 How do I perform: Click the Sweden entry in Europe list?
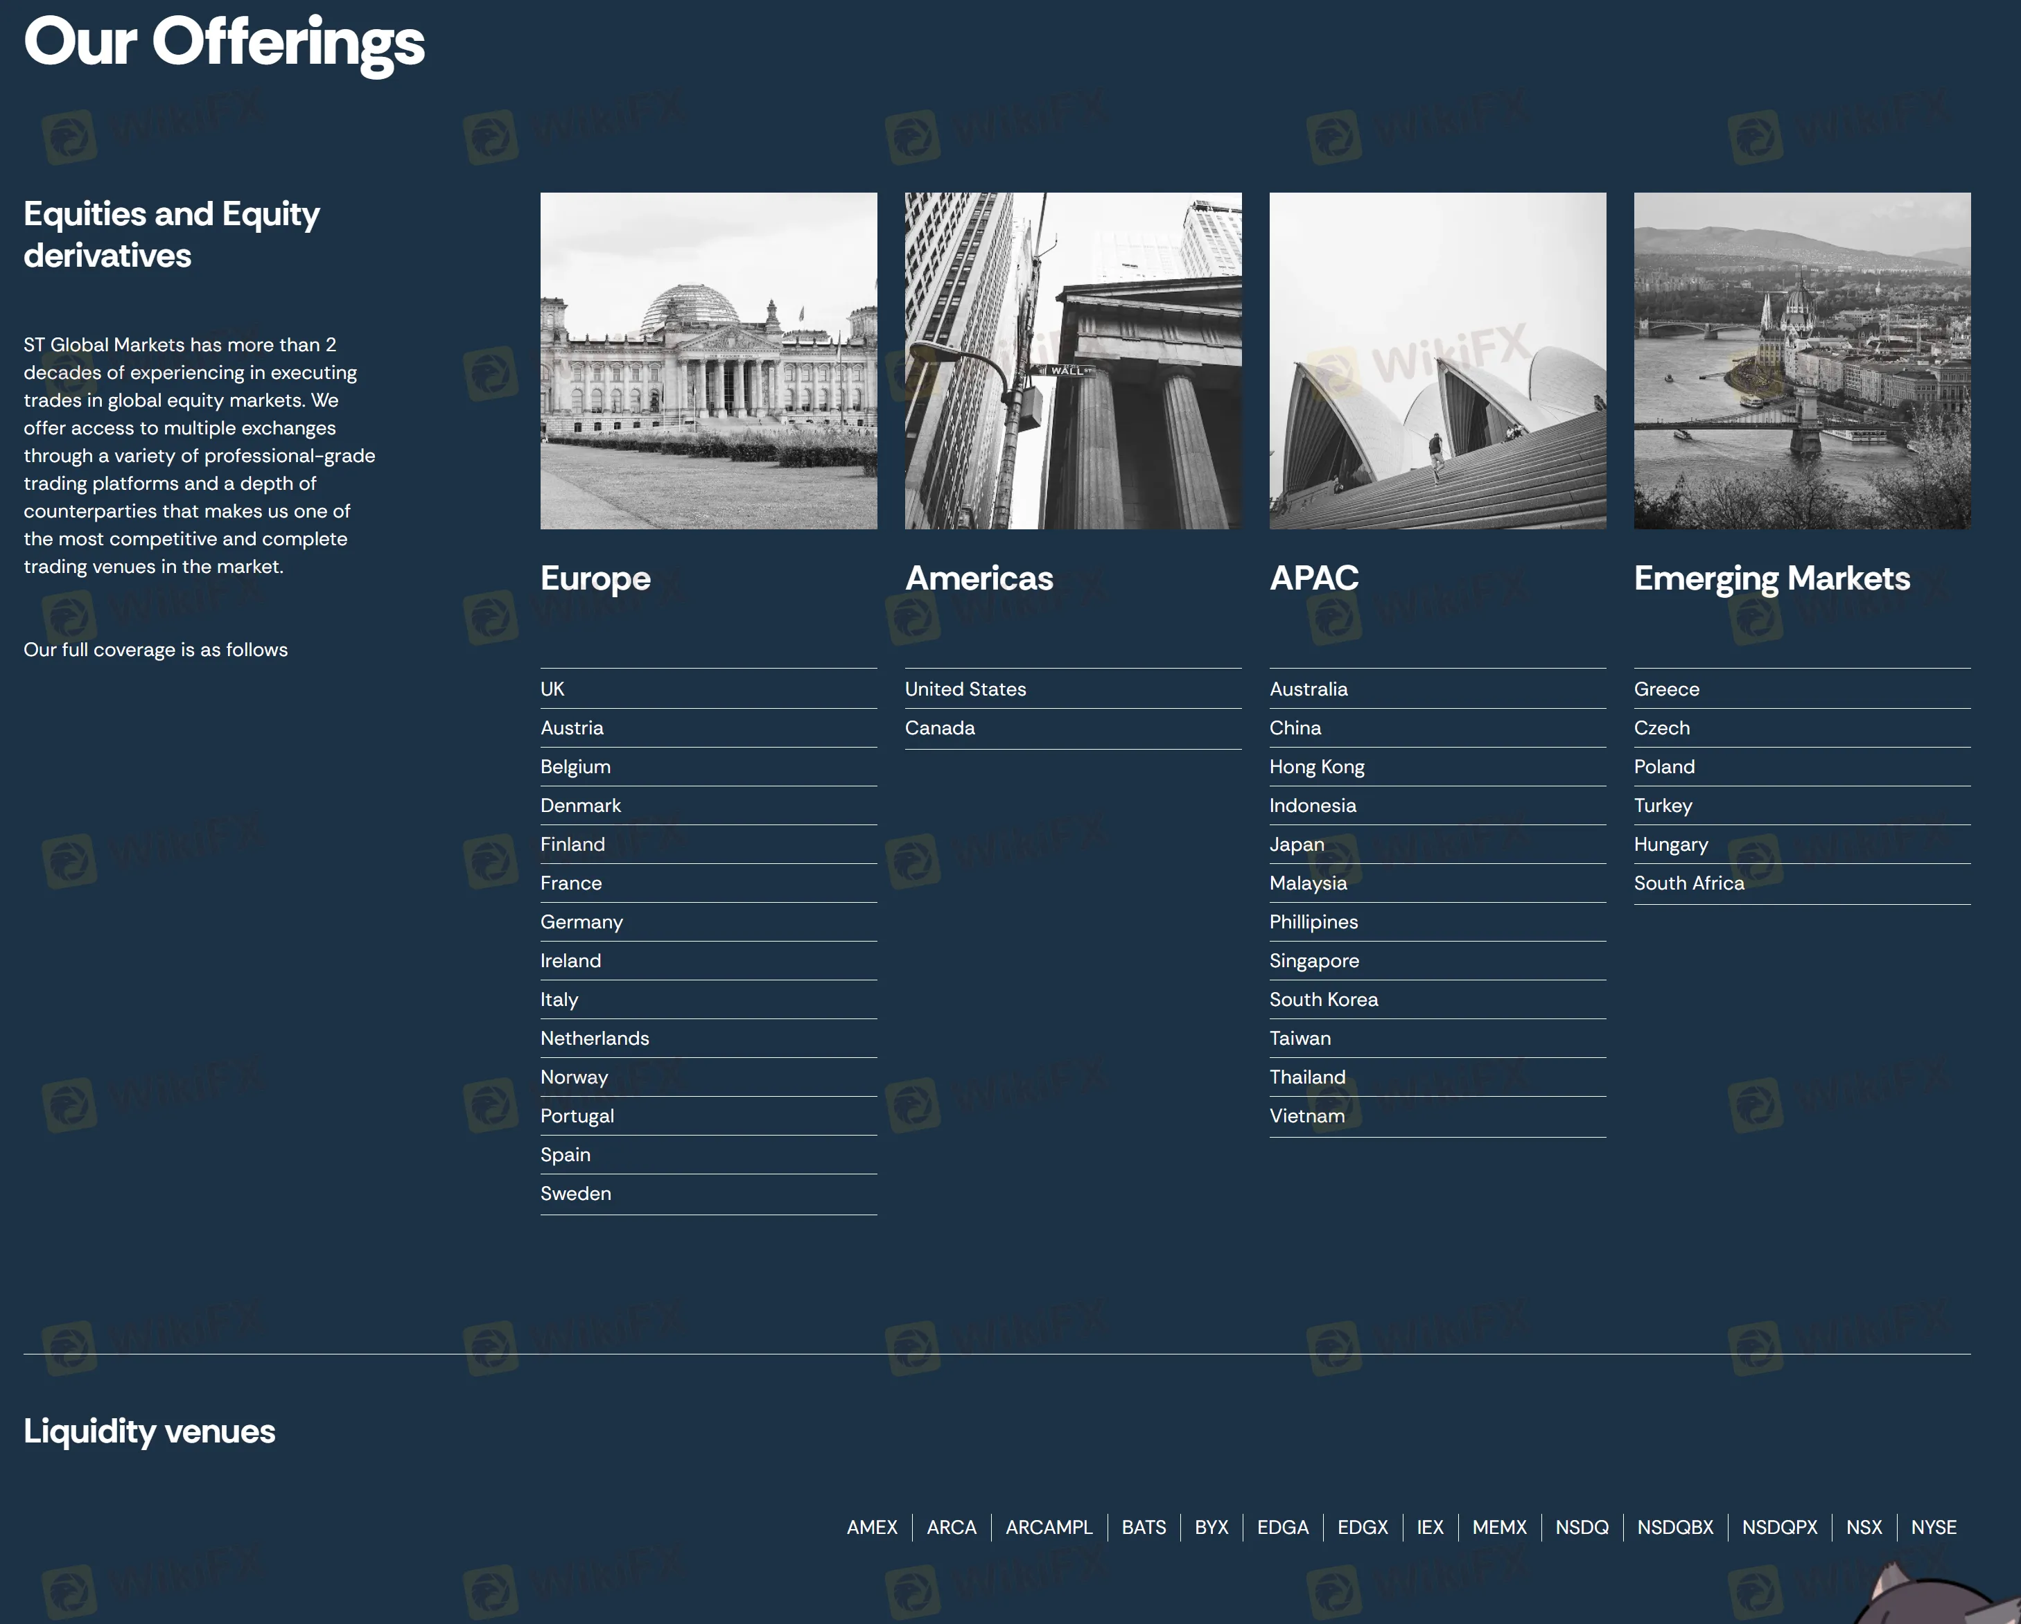575,1194
